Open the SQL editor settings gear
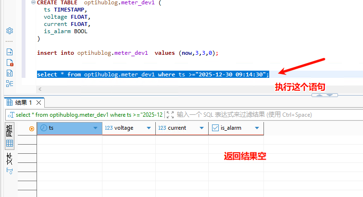363x197 pixels. click(9, 31)
